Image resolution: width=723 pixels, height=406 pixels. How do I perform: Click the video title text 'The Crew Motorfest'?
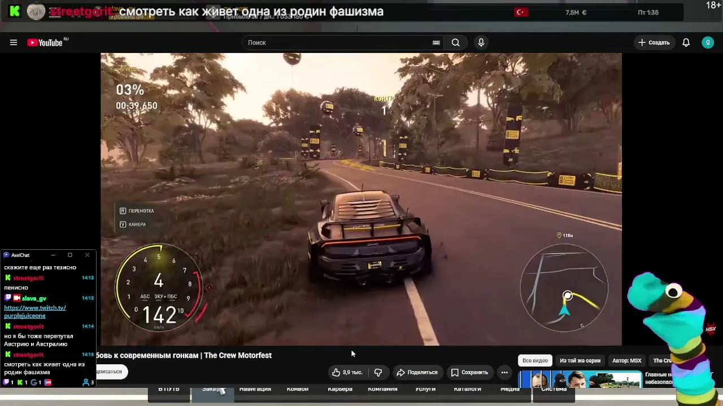point(238,355)
